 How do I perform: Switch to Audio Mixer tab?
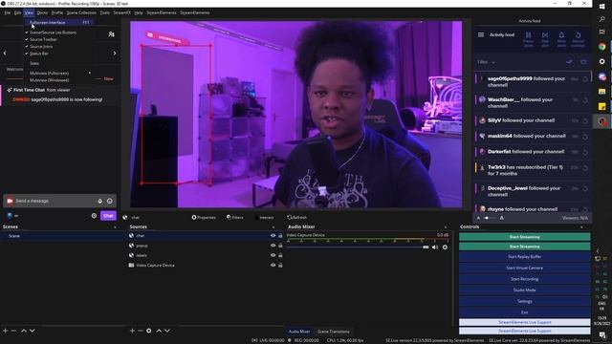click(x=299, y=332)
